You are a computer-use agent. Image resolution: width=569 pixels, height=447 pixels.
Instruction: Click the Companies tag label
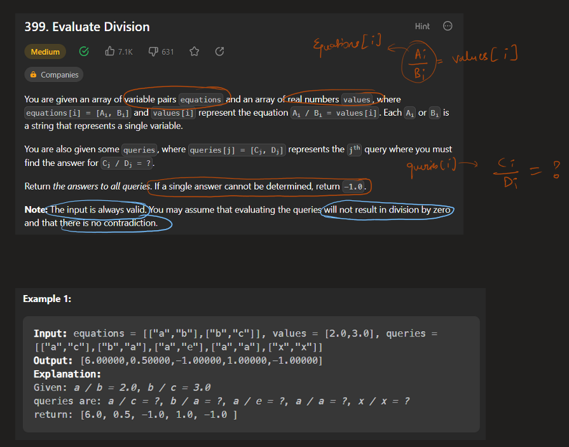tap(59, 75)
